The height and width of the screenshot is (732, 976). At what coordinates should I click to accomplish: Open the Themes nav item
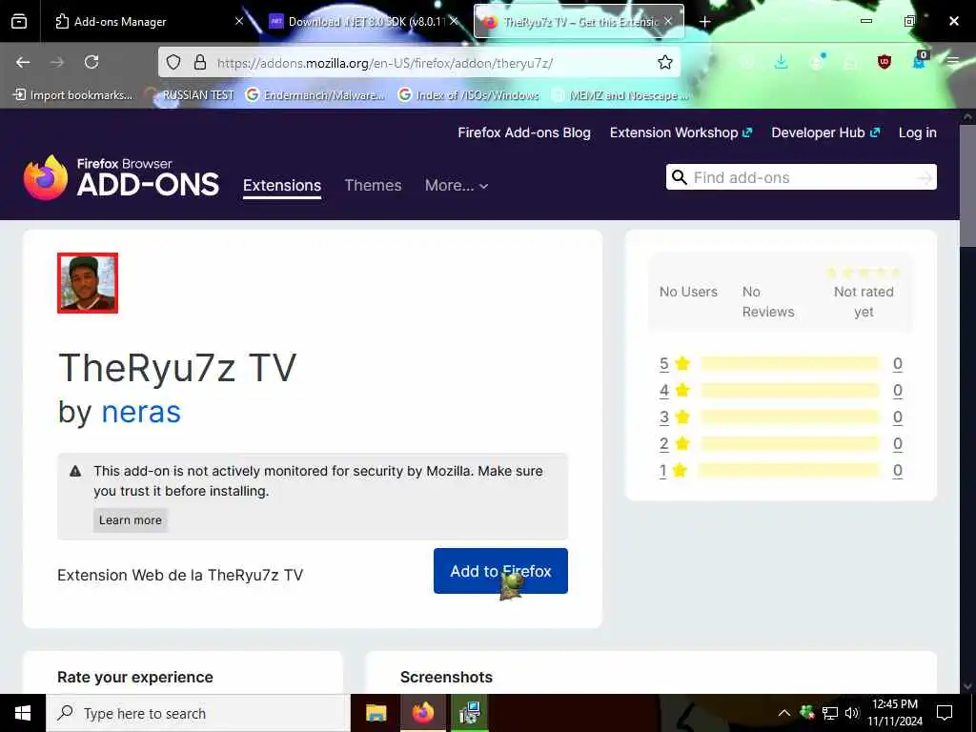(x=373, y=186)
